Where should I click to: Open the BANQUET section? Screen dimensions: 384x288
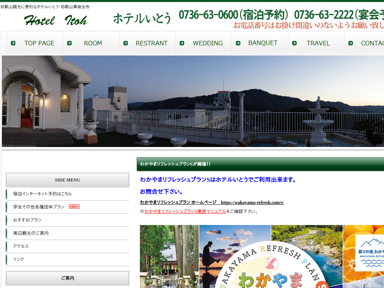tap(260, 43)
